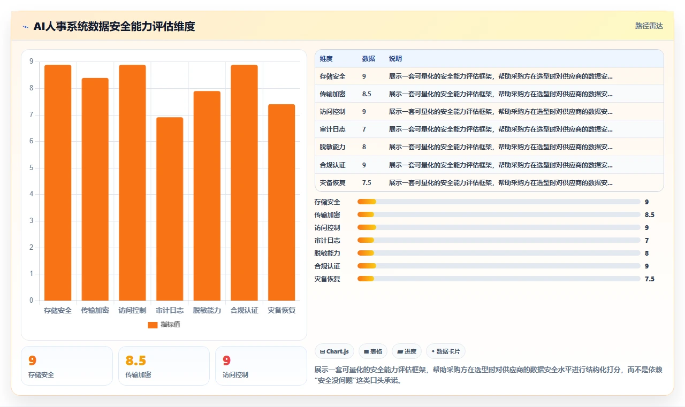Image resolution: width=685 pixels, height=407 pixels.
Task: Open the 路径雷达 link in header
Action: coord(649,26)
